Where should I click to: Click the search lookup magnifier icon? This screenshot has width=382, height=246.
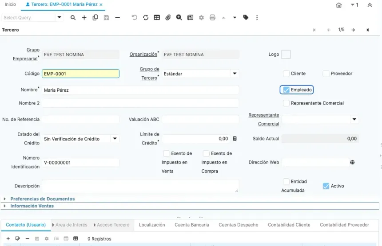point(73,17)
